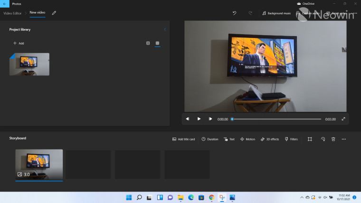Image resolution: width=361 pixels, height=203 pixels.
Task: Remove or show black bars icon
Action: tap(310, 139)
